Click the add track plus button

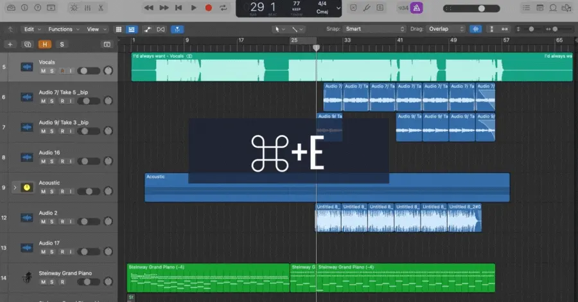coord(10,44)
